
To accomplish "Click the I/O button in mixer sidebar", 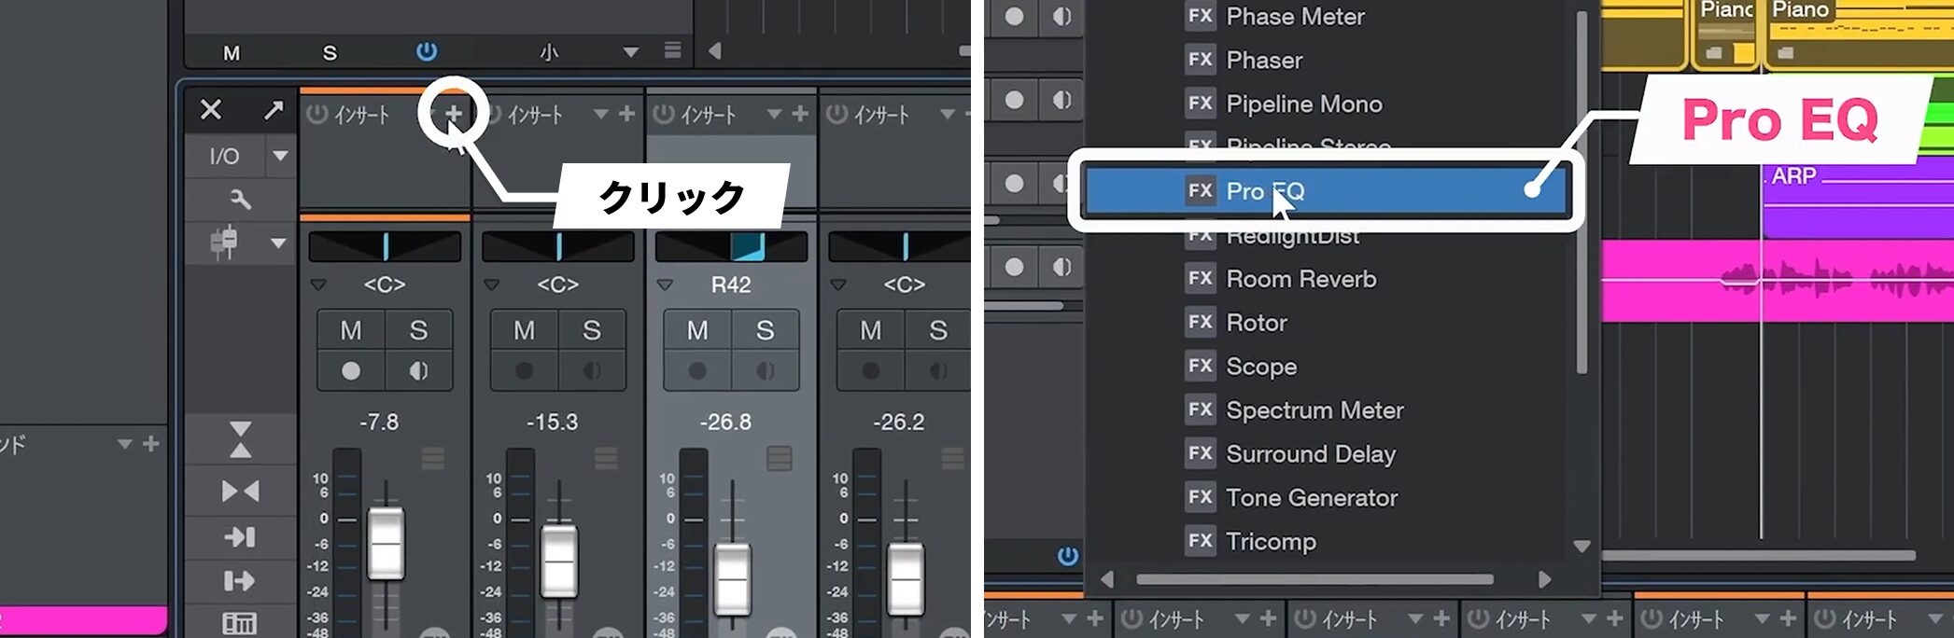I will [224, 156].
